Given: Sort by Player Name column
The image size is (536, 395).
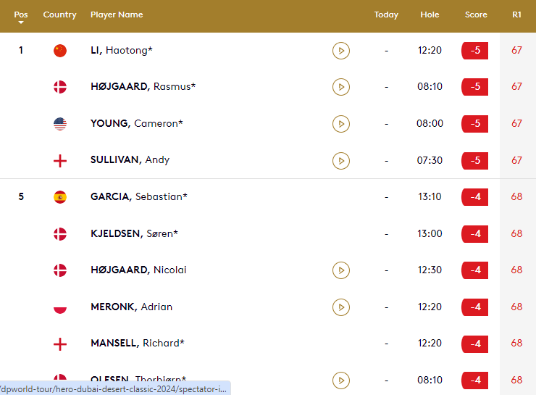Looking at the screenshot, I should point(117,14).
